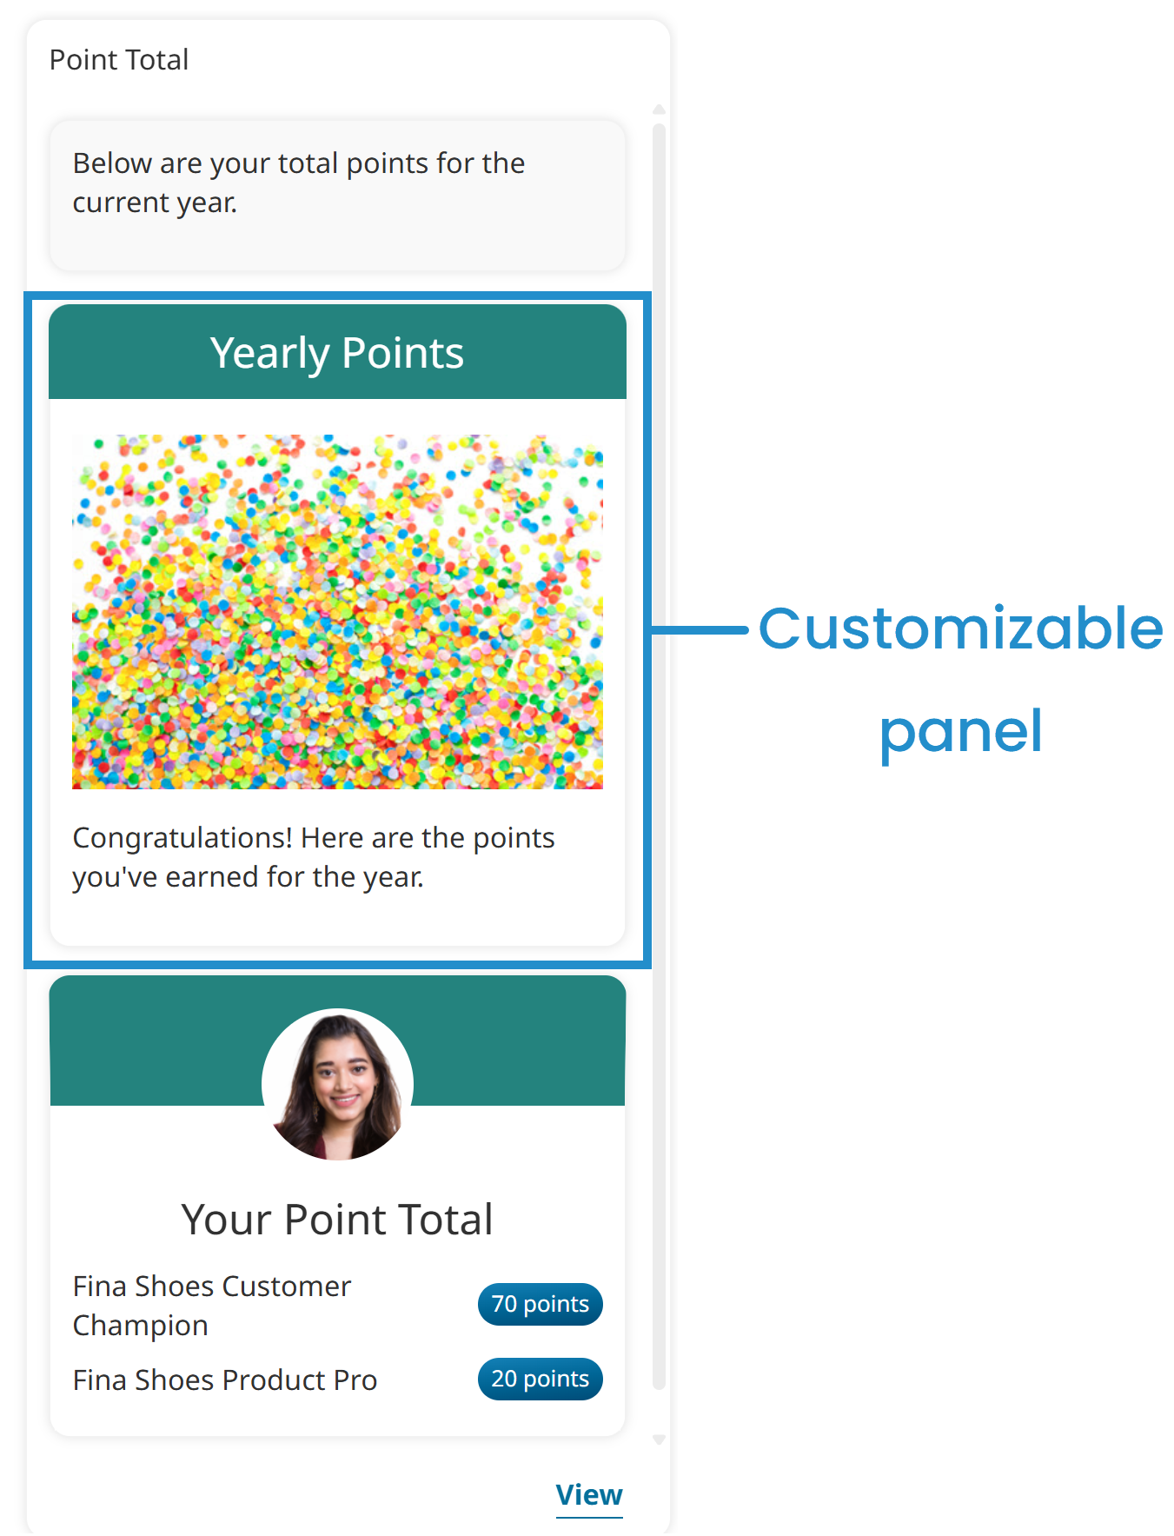Select the Fina Shoes Product Pro entry
1174x1536 pixels.
[224, 1379]
